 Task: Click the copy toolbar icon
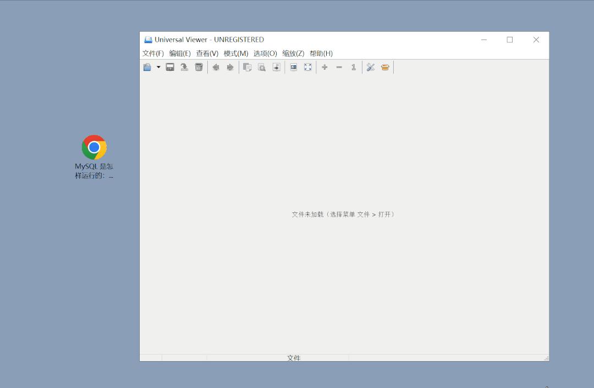point(248,67)
